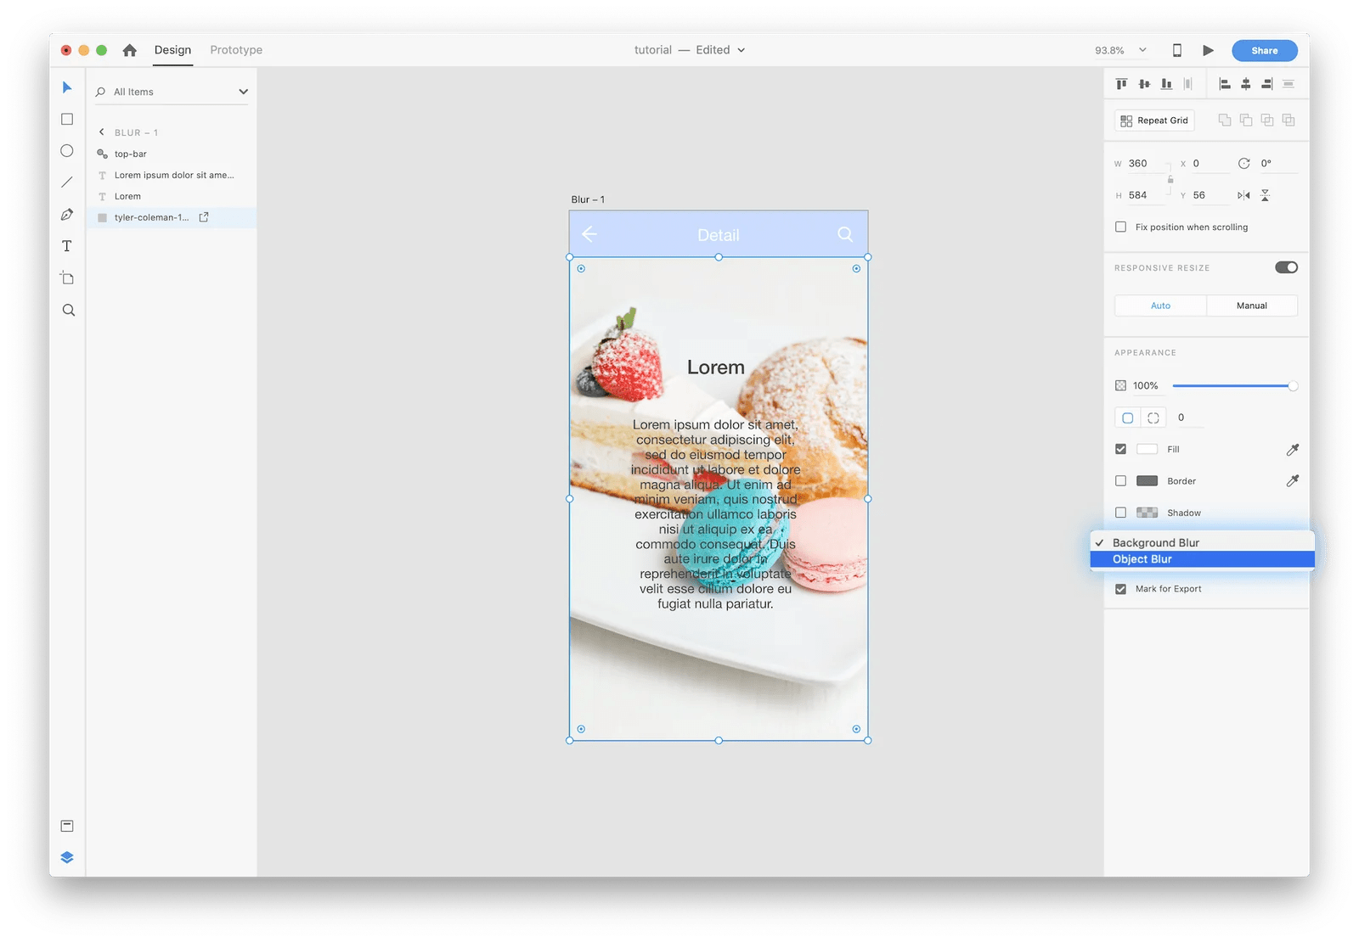Choose Background Blur menu option
The width and height of the screenshot is (1359, 942).
(x=1203, y=542)
